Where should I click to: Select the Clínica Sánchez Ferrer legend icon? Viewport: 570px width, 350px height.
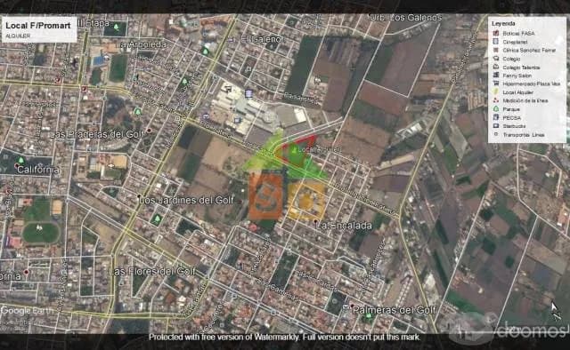click(x=496, y=50)
